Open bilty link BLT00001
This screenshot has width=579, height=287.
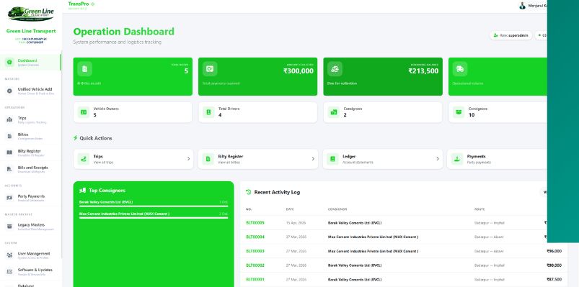point(255,279)
